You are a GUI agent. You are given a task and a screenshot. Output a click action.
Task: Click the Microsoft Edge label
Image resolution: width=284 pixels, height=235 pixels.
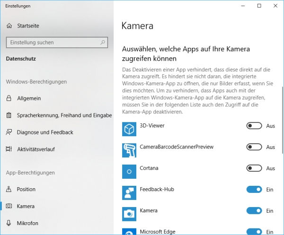coord(158,232)
